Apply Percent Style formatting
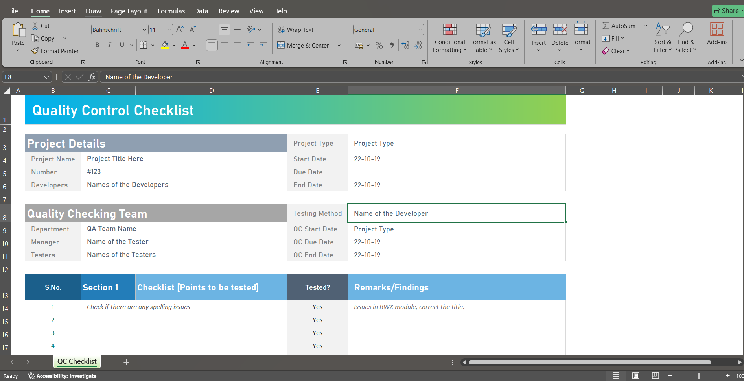 pyautogui.click(x=379, y=45)
